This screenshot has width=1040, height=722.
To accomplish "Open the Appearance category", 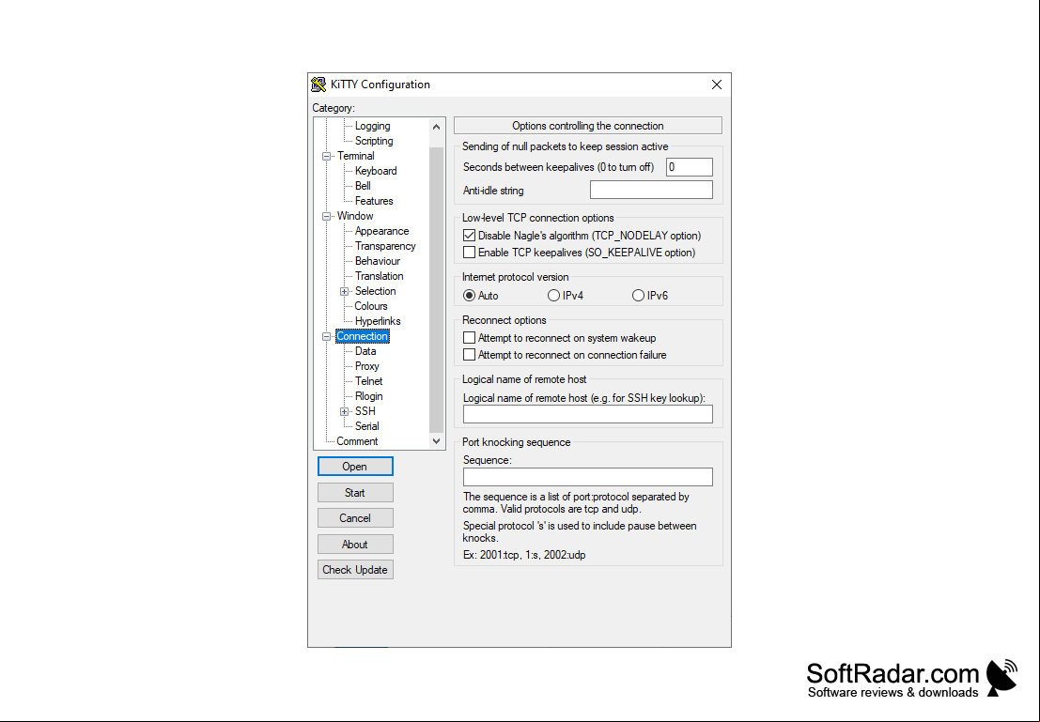I will 381,231.
